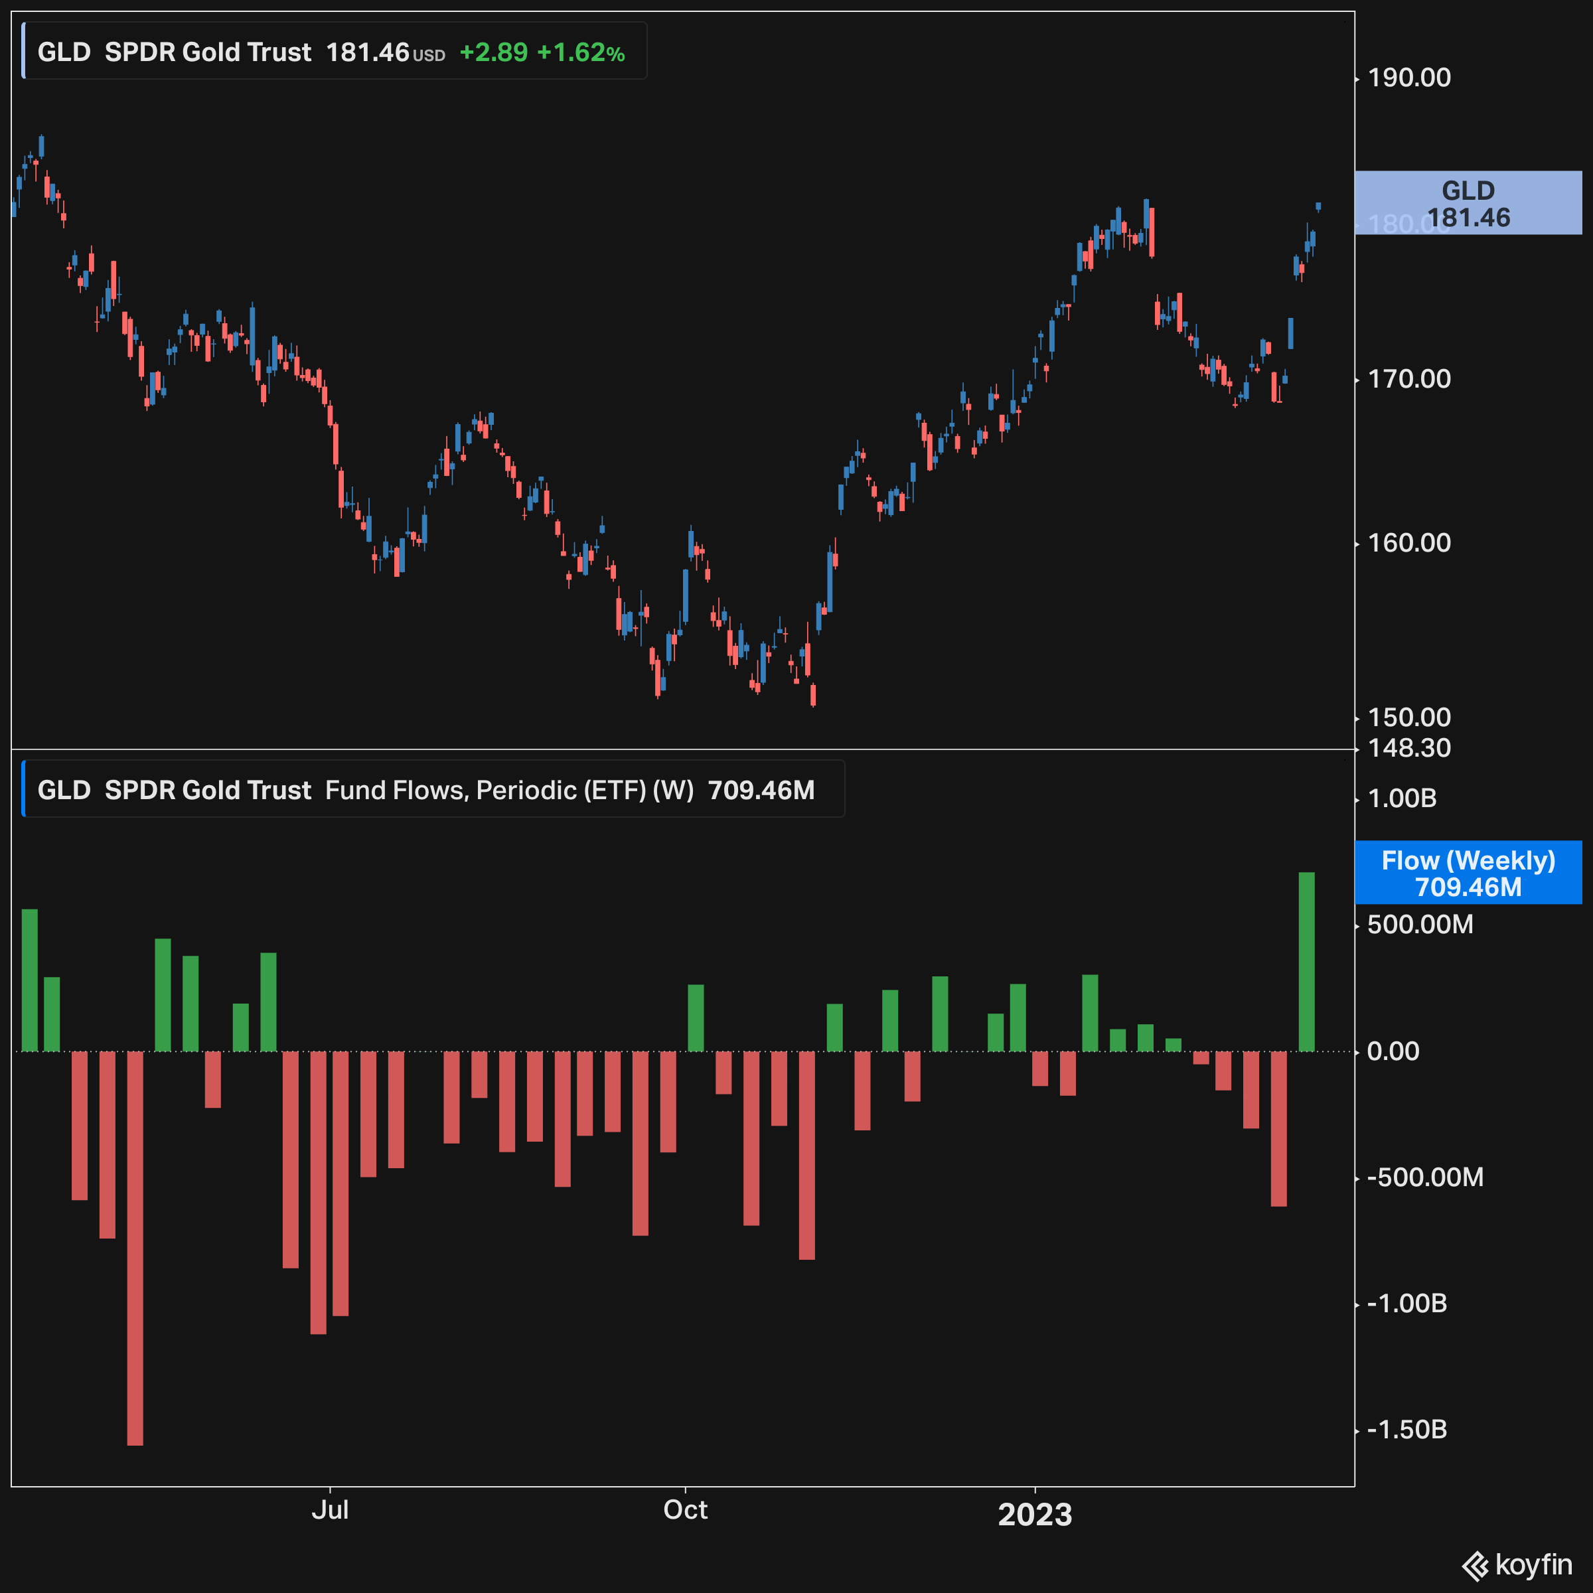Click the 1.00B flow axis label
The width and height of the screenshot is (1593, 1593).
point(1402,798)
